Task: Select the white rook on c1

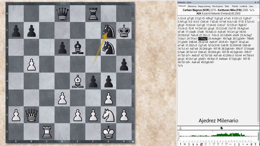Action: (47, 132)
